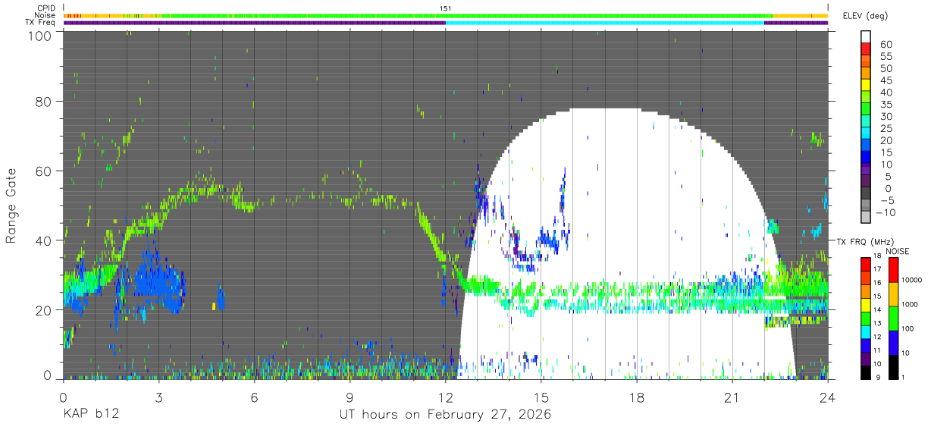The image size is (931, 430).
Task: Pick the orange 45–50 swatch in ELEV scale
Action: point(866,74)
